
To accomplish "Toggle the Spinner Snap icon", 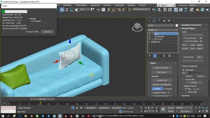I will point(124,10).
